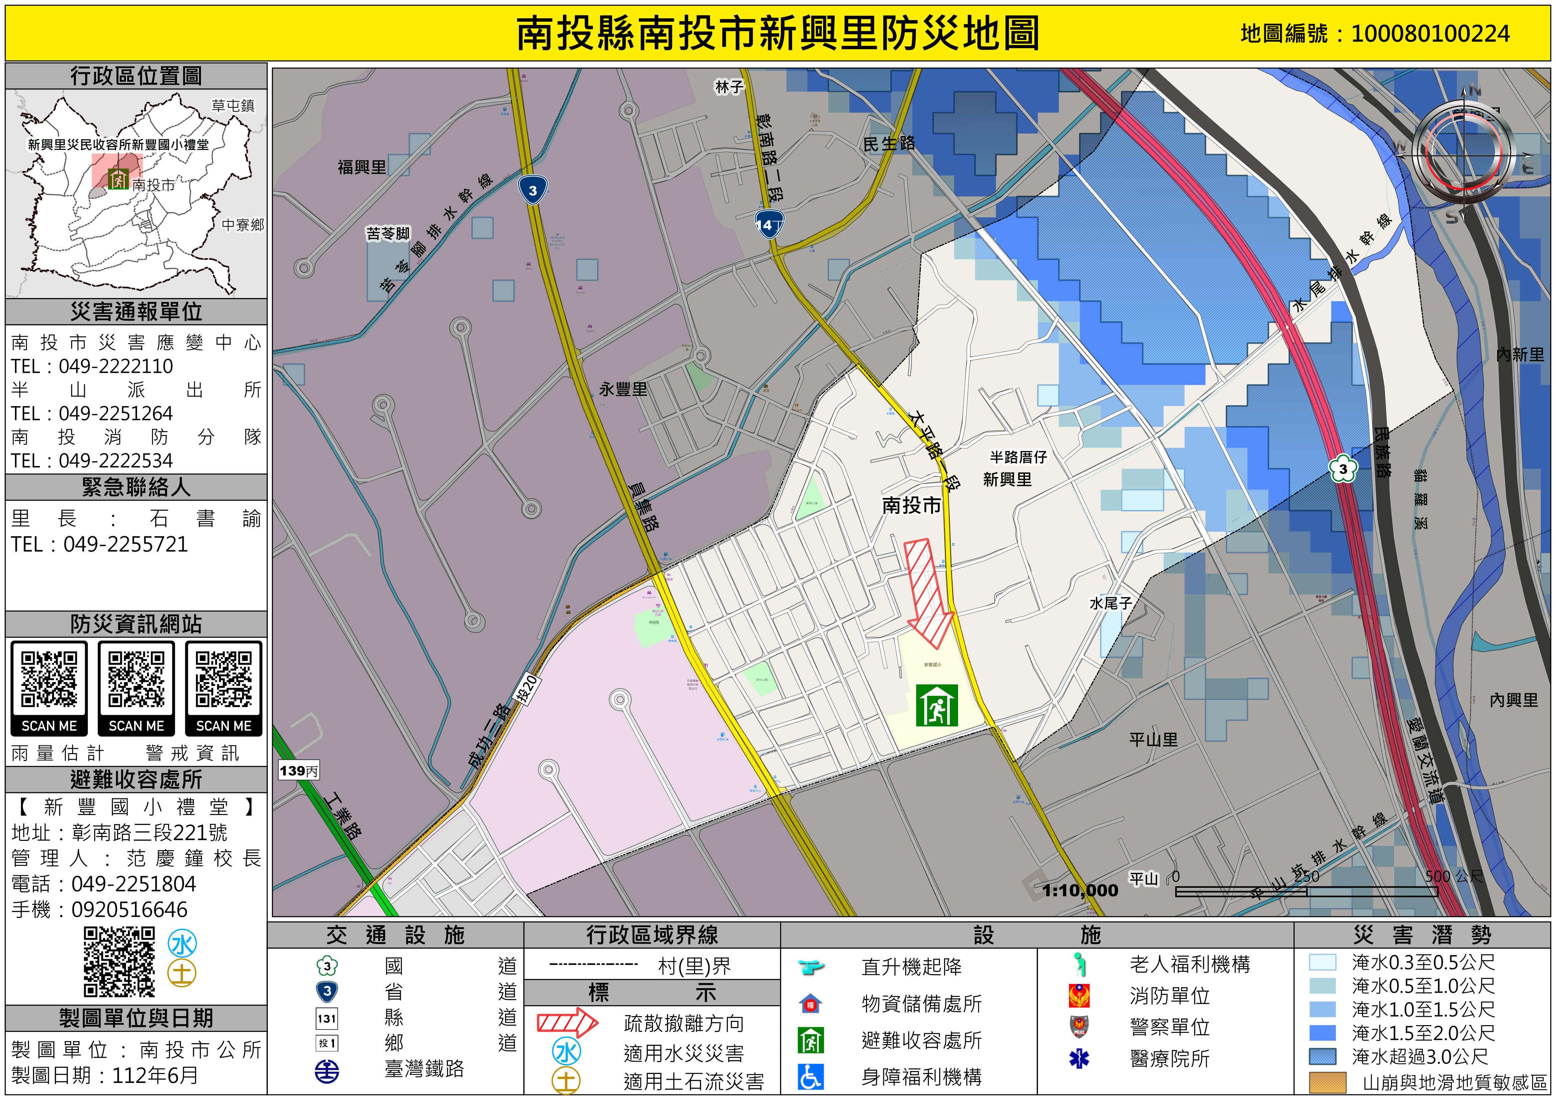The width and height of the screenshot is (1556, 1100).
Task: Click the helicopter landing legend icon
Action: (810, 967)
